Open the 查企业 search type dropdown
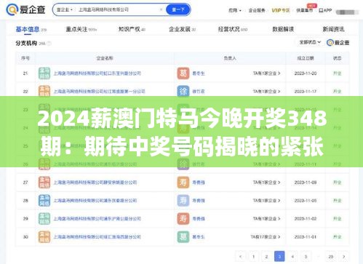The image size is (363, 264). coord(64,9)
